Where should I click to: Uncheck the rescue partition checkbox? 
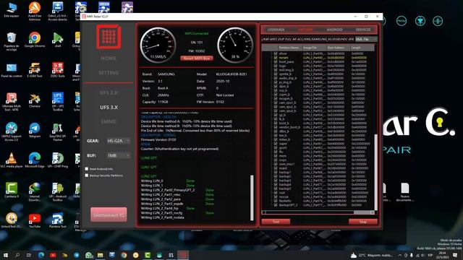(275, 196)
